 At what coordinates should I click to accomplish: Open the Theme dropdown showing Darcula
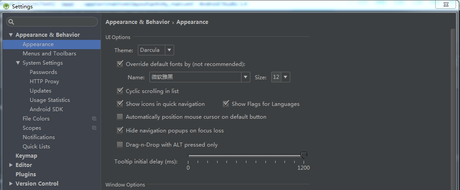[170, 50]
